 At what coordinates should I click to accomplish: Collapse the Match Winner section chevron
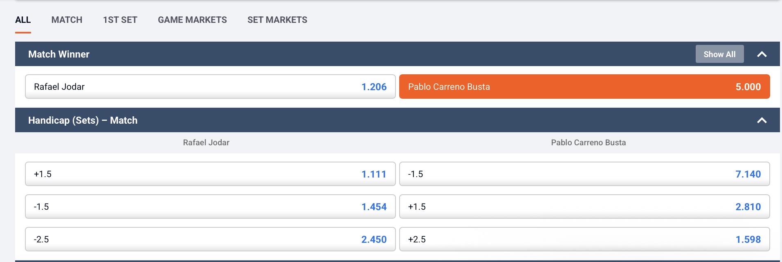click(x=762, y=54)
